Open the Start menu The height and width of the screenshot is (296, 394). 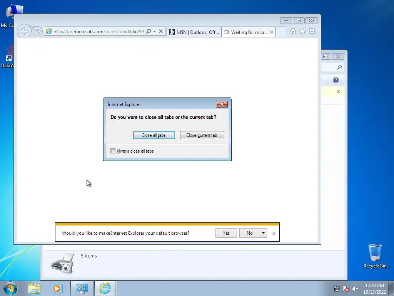10,288
